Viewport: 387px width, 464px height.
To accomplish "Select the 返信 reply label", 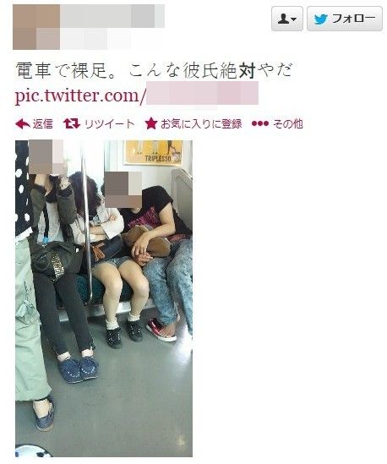I will coord(42,123).
